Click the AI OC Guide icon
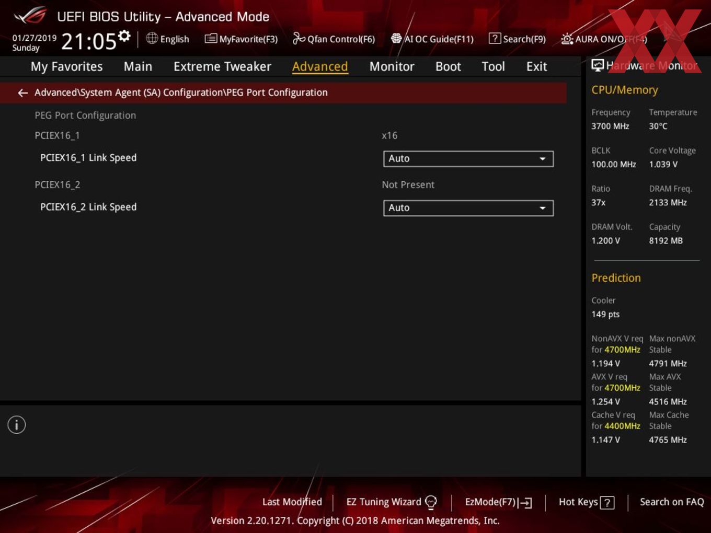 click(396, 38)
